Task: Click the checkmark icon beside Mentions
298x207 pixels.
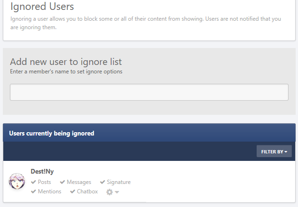Action: coord(33,191)
